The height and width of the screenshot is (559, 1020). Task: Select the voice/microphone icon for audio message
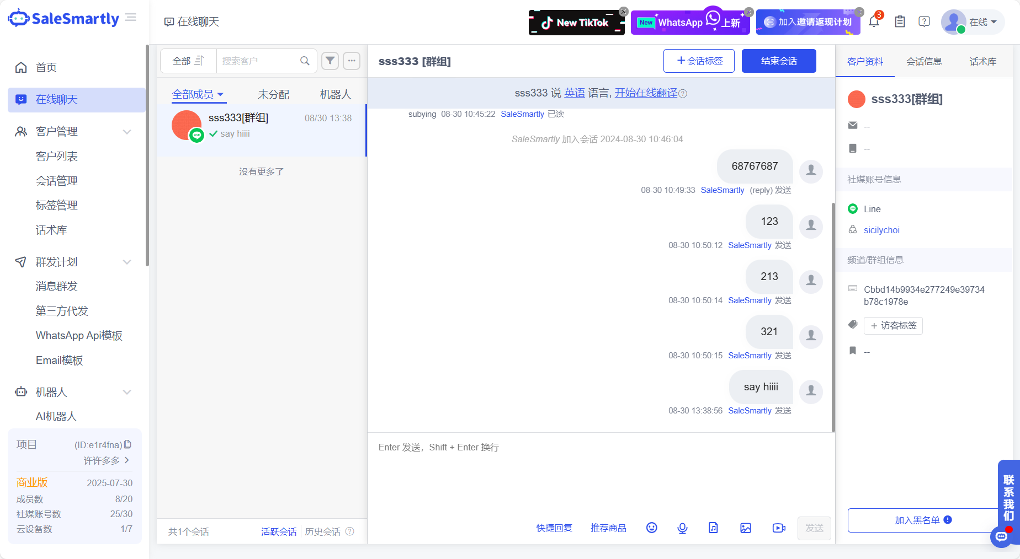682,528
